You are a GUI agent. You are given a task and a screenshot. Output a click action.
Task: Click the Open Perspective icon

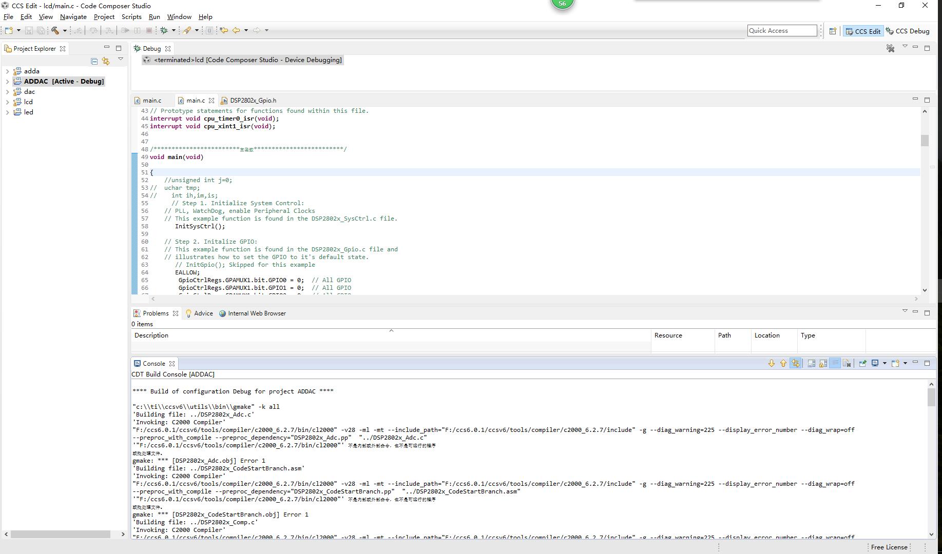833,31
